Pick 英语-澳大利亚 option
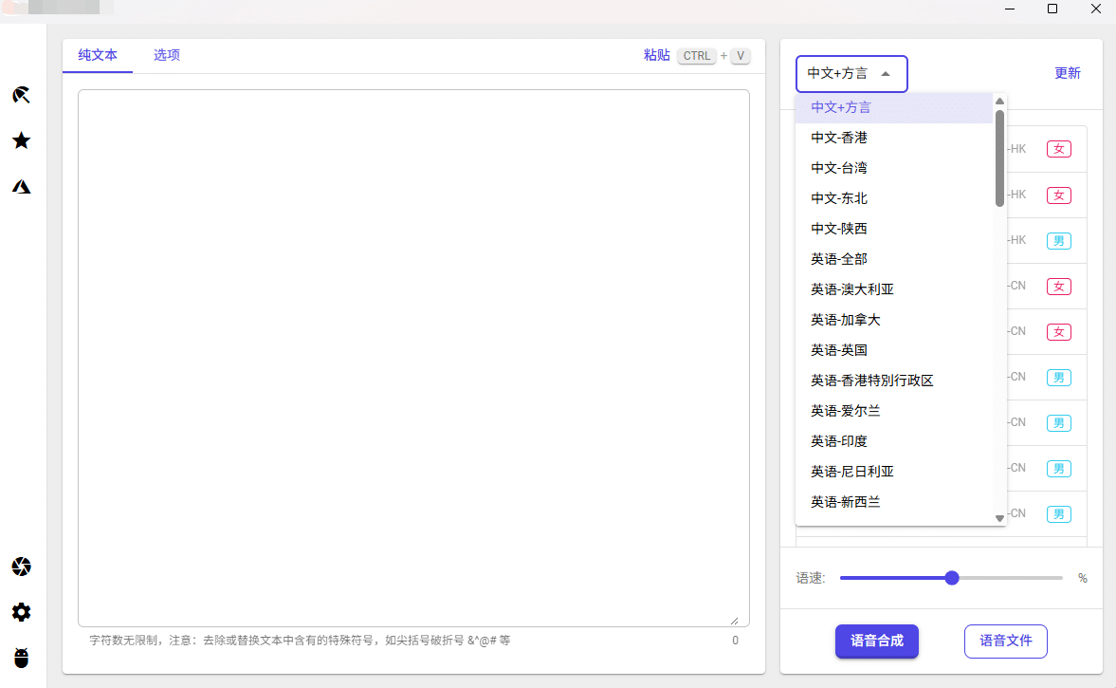The width and height of the screenshot is (1116, 688). (894, 289)
